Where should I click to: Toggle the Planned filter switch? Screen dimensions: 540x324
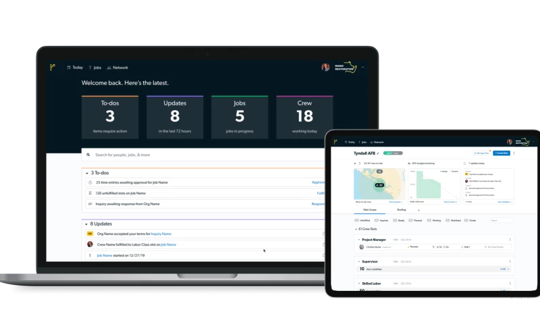[410, 220]
